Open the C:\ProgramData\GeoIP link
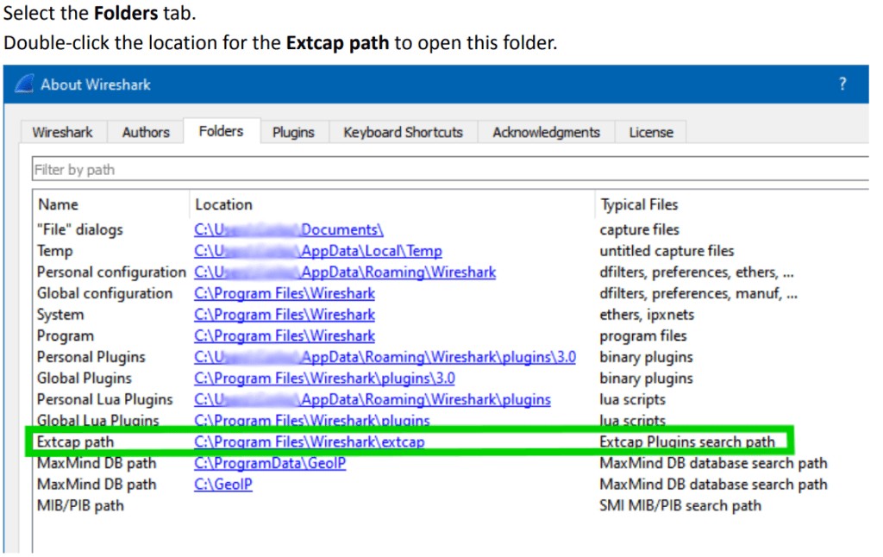 pyautogui.click(x=270, y=463)
